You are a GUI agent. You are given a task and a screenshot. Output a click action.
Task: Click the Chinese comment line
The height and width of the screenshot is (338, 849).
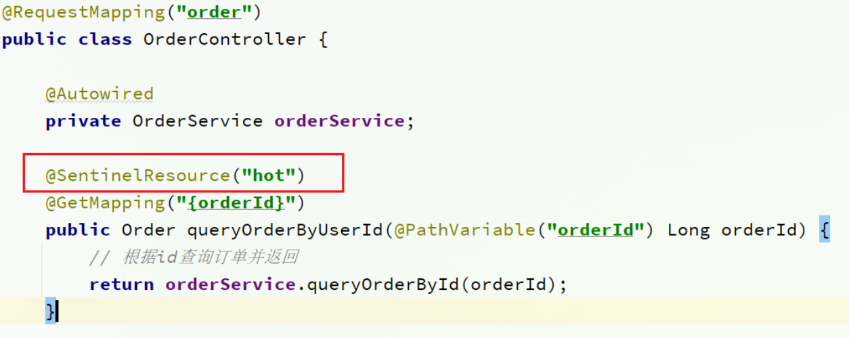tap(193, 257)
